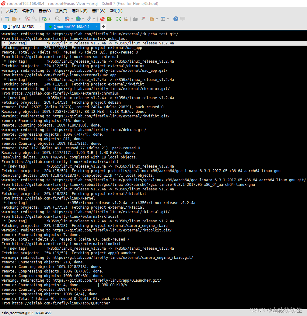Click last line 'firefly-linux/app/QLauncher'
This screenshot has height=316, width=307.
56,303
